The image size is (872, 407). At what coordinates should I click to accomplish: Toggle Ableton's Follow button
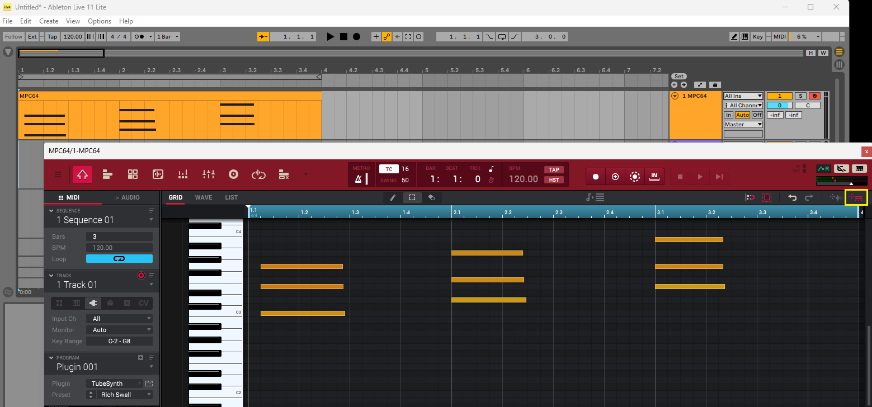tap(13, 36)
